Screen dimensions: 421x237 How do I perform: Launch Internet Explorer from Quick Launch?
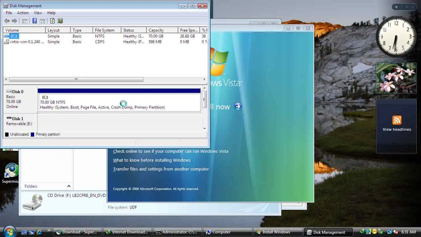(39, 232)
